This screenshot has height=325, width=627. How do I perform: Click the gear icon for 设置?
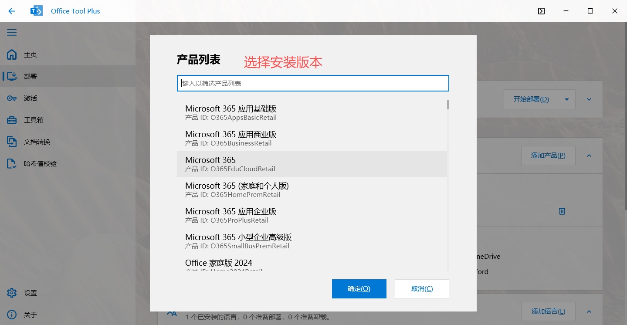coord(12,293)
